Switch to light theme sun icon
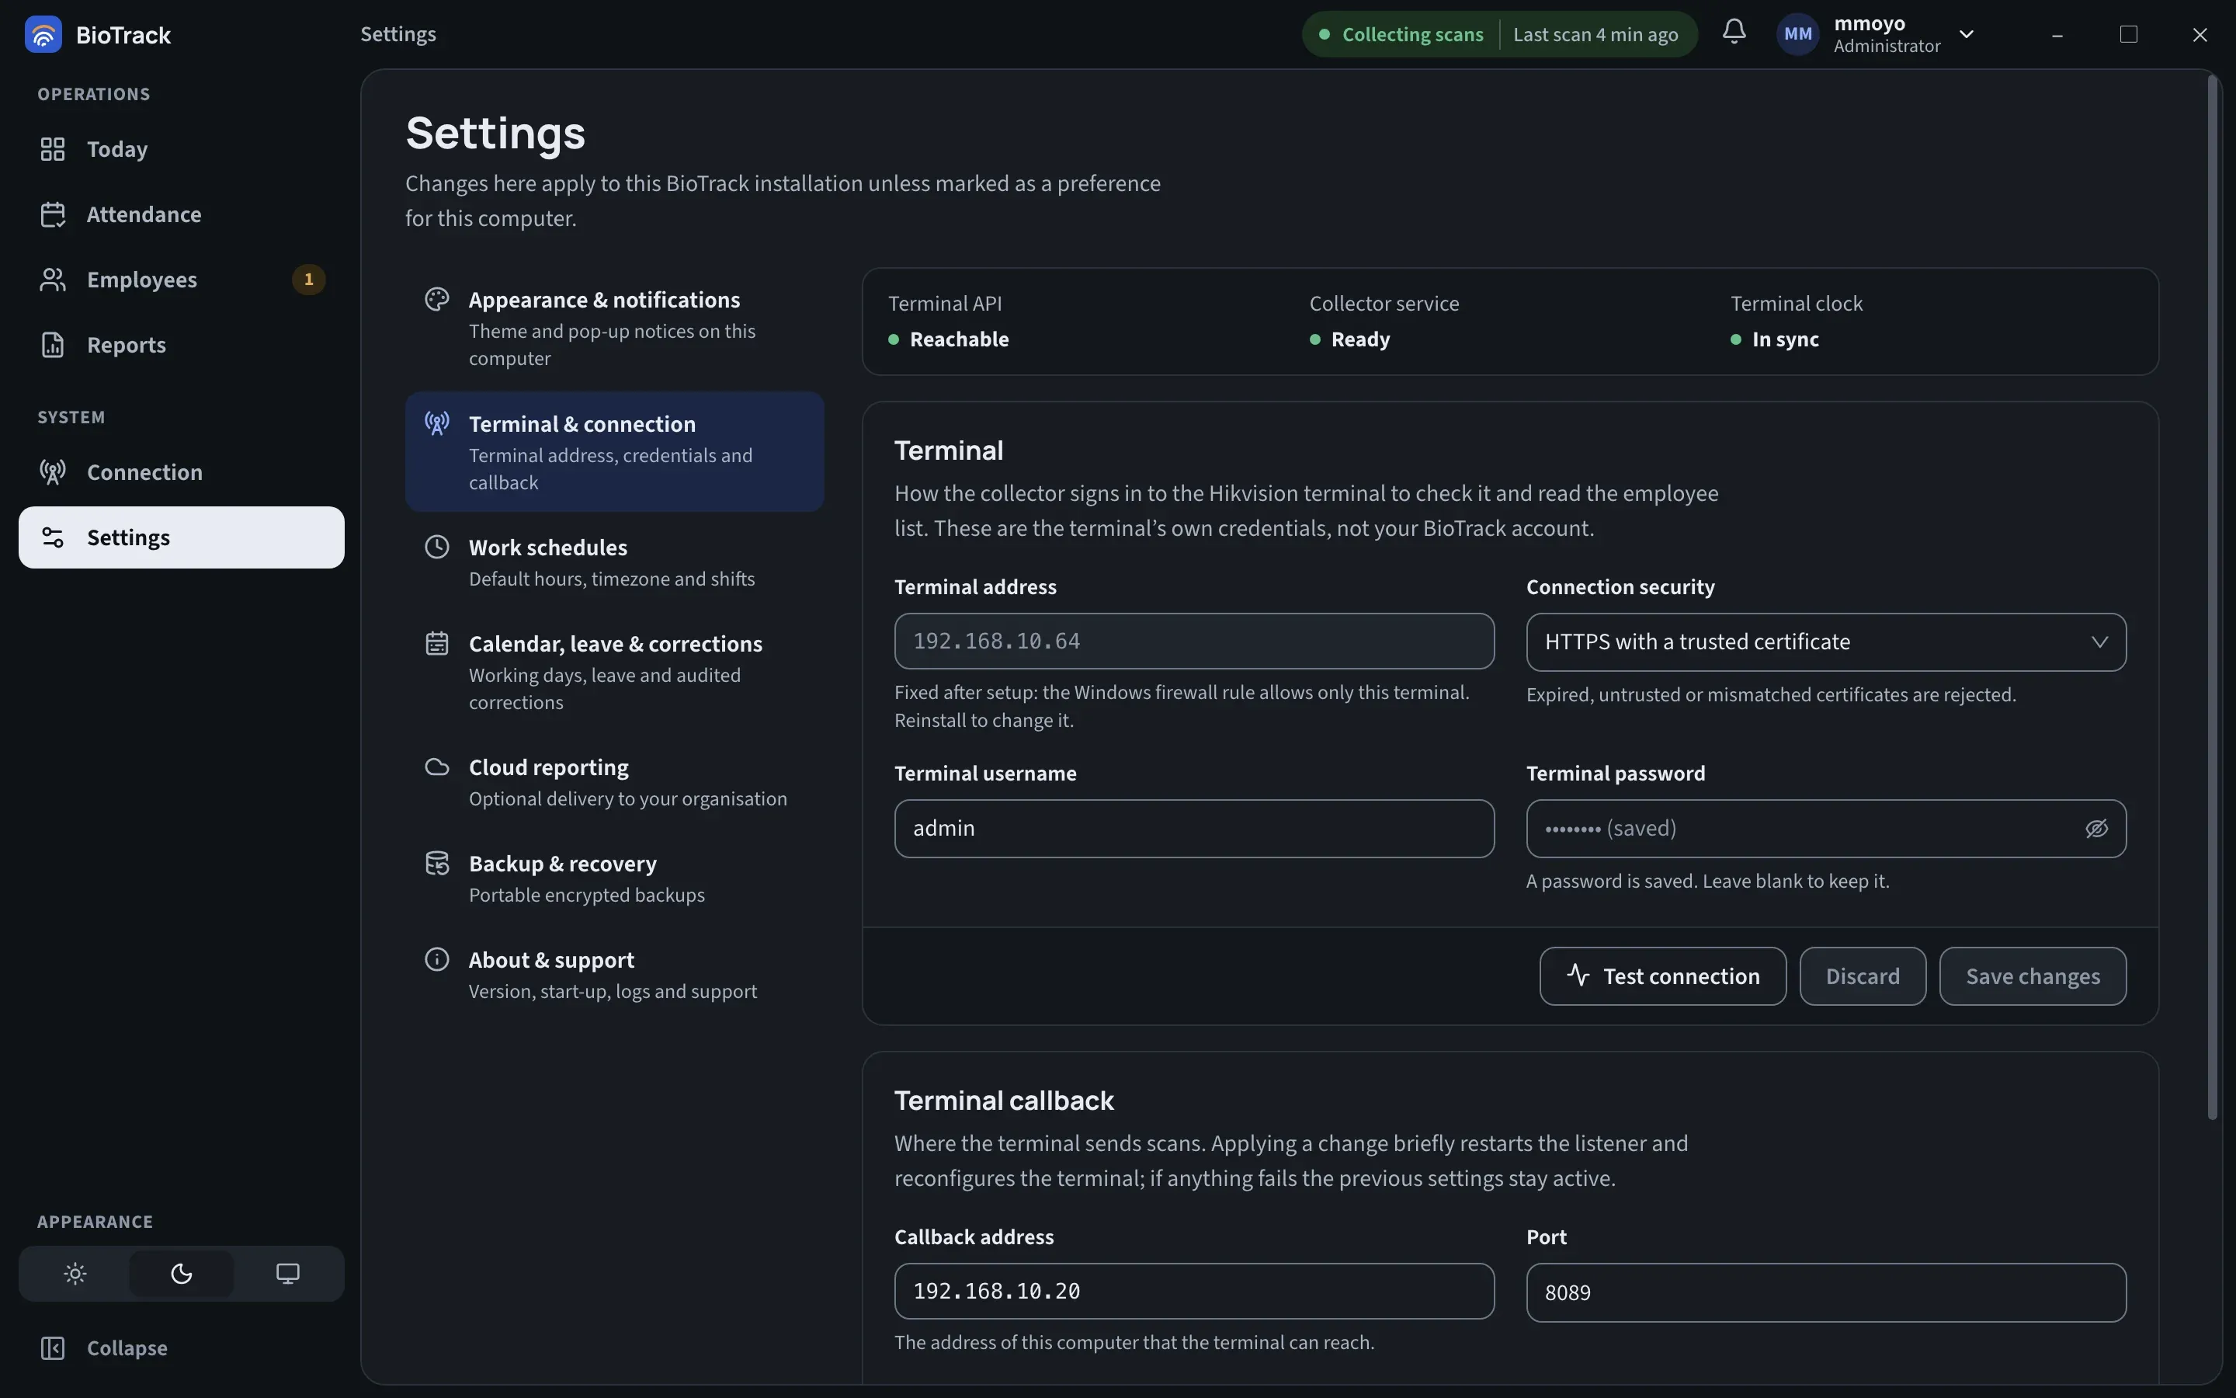This screenshot has height=1398, width=2236. (x=76, y=1273)
